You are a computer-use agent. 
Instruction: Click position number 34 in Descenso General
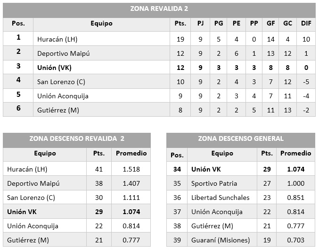tap(177, 169)
